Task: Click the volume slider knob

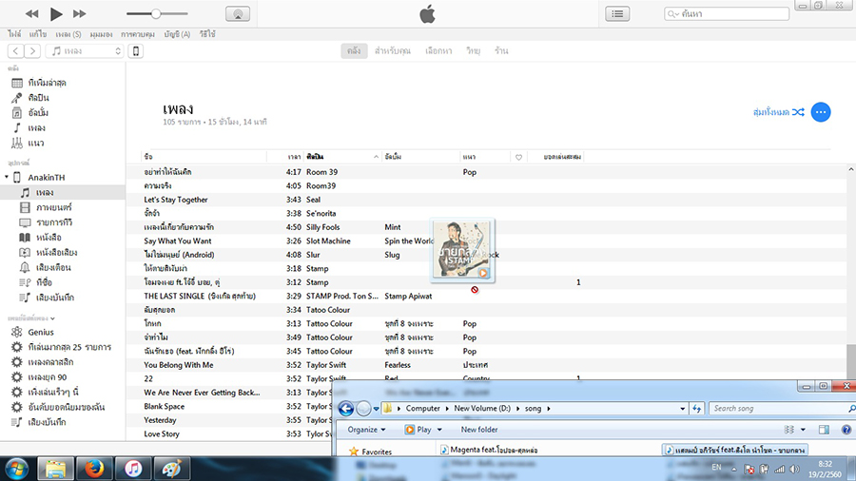Action: 156,13
